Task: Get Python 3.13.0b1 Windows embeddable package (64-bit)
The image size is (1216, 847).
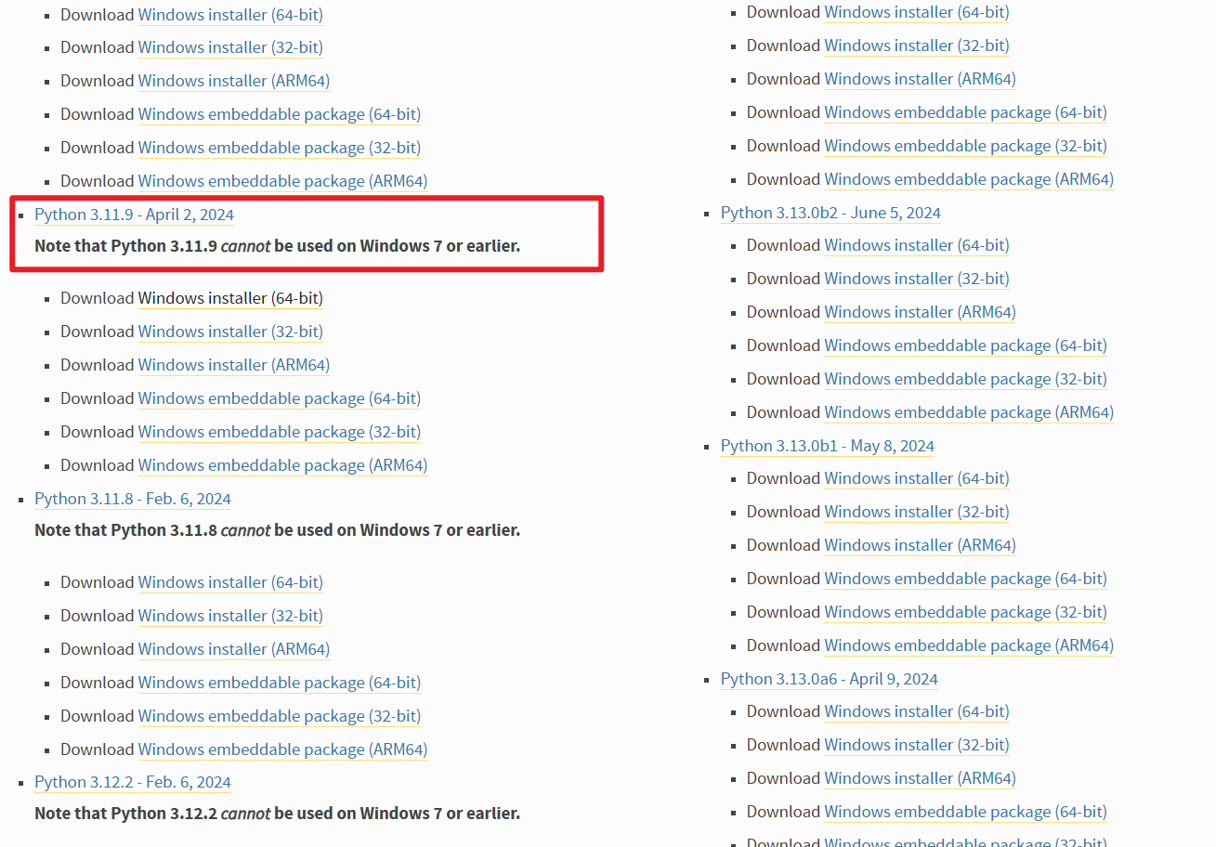Action: click(966, 579)
